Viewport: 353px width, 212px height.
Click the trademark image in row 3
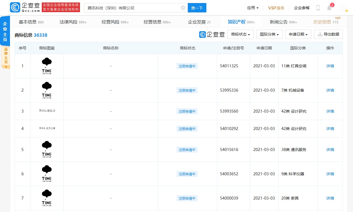(x=47, y=111)
